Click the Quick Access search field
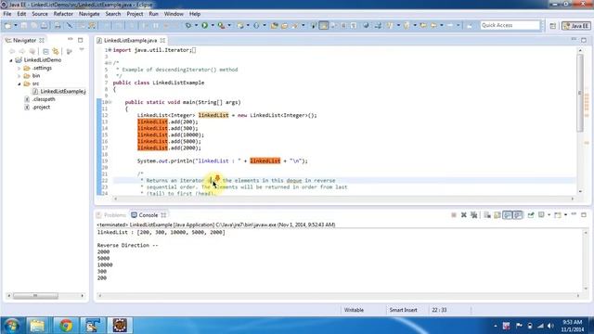 tap(510, 25)
